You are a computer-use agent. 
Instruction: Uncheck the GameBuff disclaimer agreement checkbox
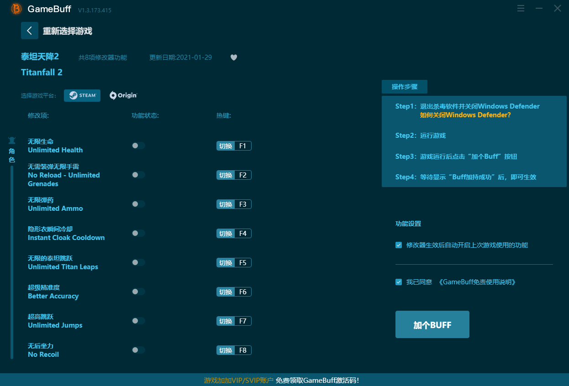click(x=399, y=282)
